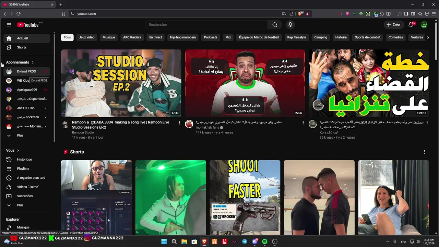Click the search magnifier button
The width and height of the screenshot is (439, 247).
[x=275, y=25]
